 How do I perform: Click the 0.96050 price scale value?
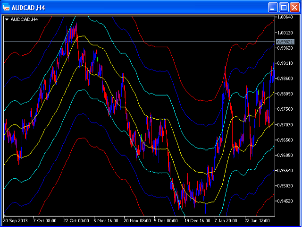pyautogui.click(x=285, y=155)
